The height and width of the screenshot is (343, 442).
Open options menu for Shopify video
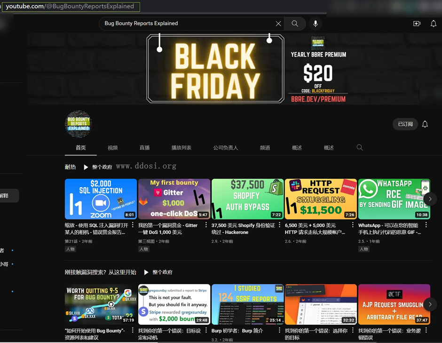(x=279, y=225)
